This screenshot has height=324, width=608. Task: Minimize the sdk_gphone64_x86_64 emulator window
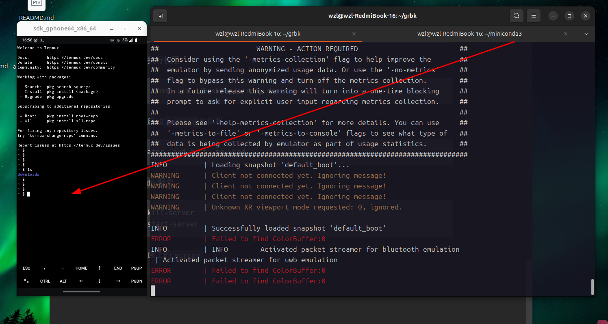(x=111, y=28)
